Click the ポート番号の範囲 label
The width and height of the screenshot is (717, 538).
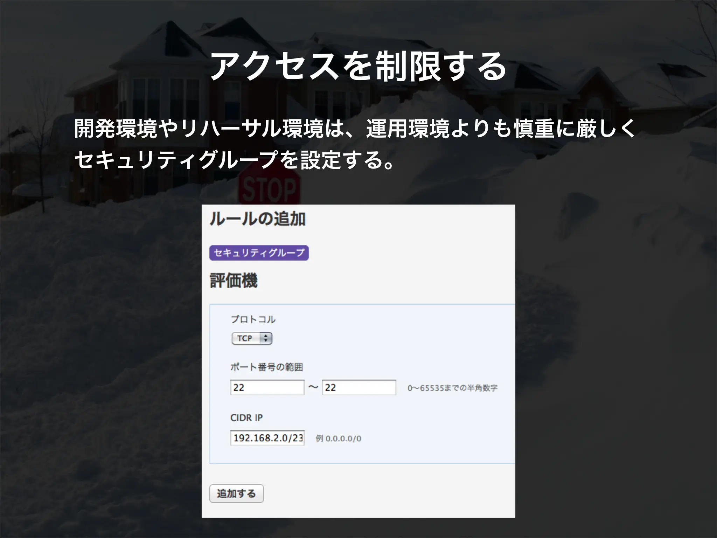[266, 367]
